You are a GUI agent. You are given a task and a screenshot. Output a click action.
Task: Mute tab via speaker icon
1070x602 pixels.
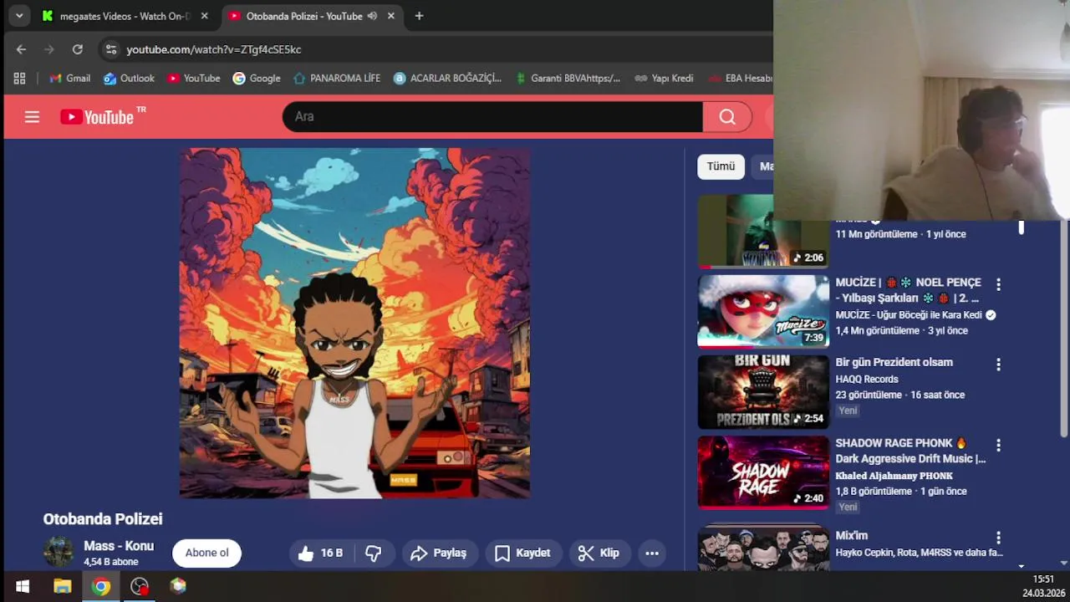point(372,16)
